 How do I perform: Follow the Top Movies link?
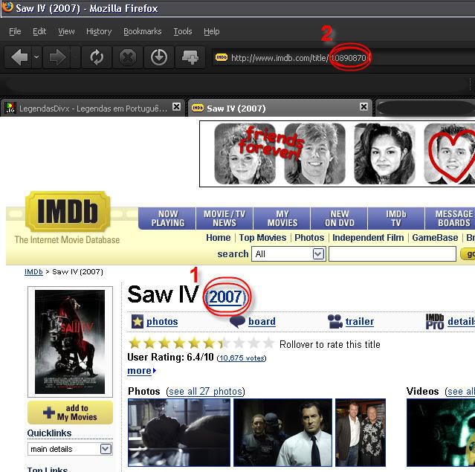click(262, 238)
